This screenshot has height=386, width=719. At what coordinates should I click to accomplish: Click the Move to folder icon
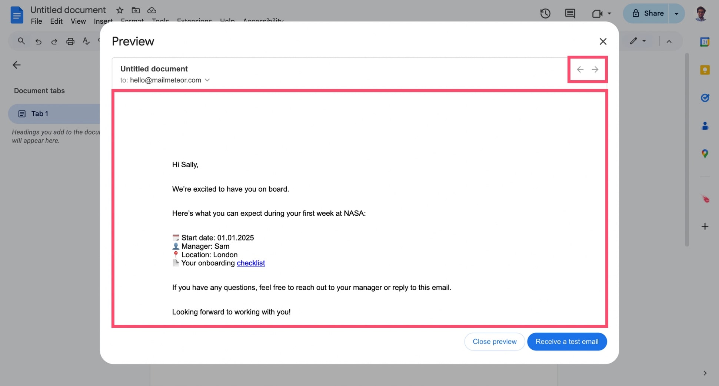tap(135, 10)
